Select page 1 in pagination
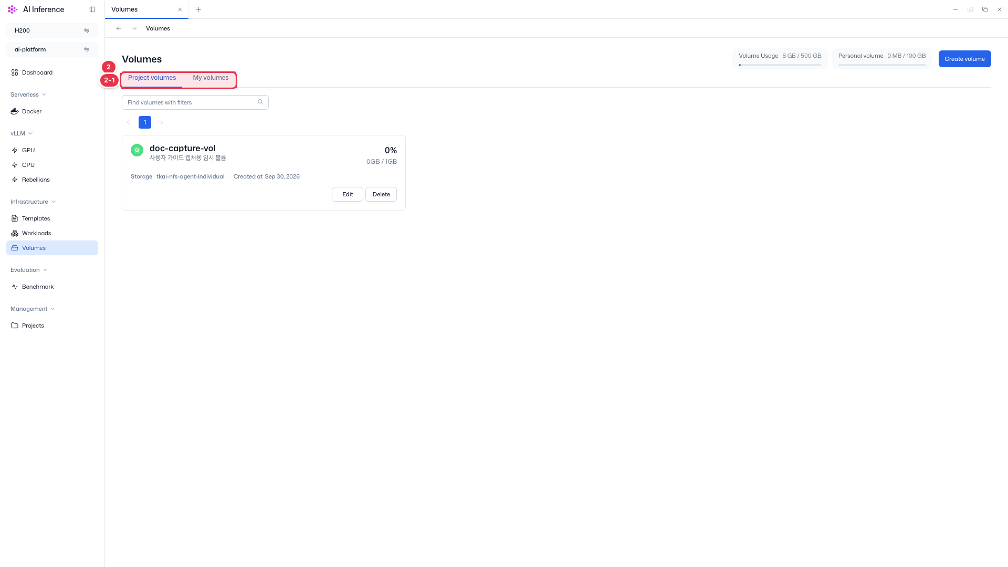 click(x=145, y=122)
